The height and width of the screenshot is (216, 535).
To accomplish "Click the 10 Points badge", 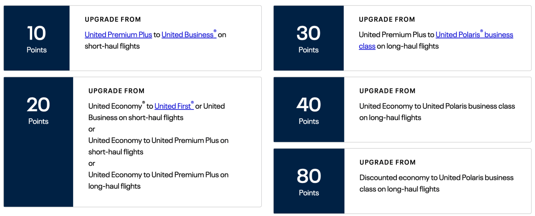I will [37, 38].
